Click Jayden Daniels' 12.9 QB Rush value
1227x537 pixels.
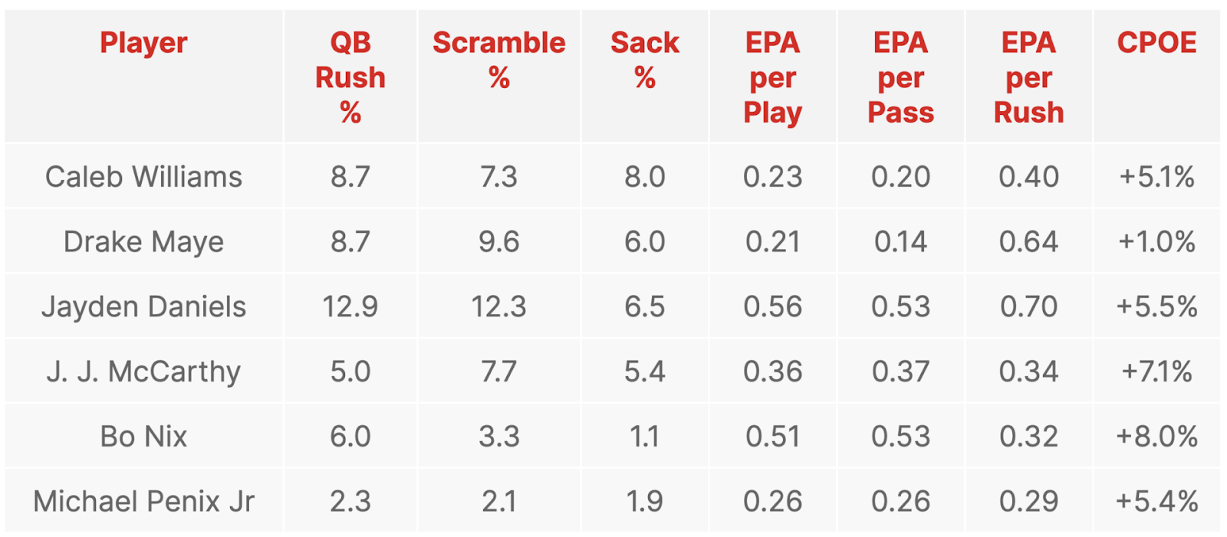pyautogui.click(x=350, y=307)
